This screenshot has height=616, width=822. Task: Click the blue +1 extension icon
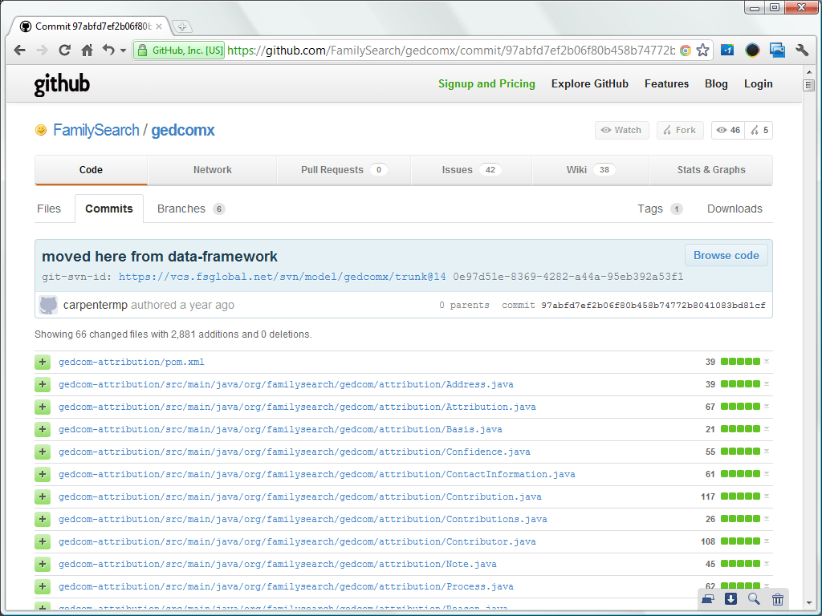727,51
